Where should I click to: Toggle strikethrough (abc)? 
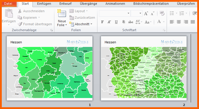tap(131, 22)
